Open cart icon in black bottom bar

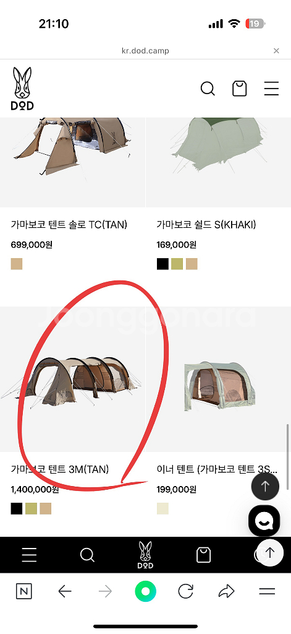(x=203, y=555)
